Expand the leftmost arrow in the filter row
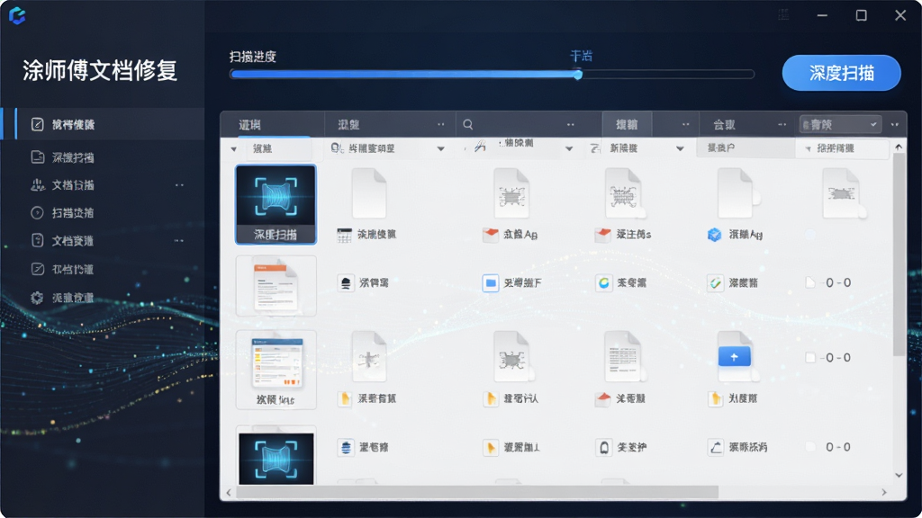 234,149
